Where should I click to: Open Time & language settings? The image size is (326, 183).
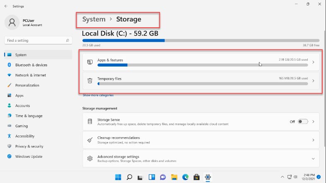coord(38,116)
